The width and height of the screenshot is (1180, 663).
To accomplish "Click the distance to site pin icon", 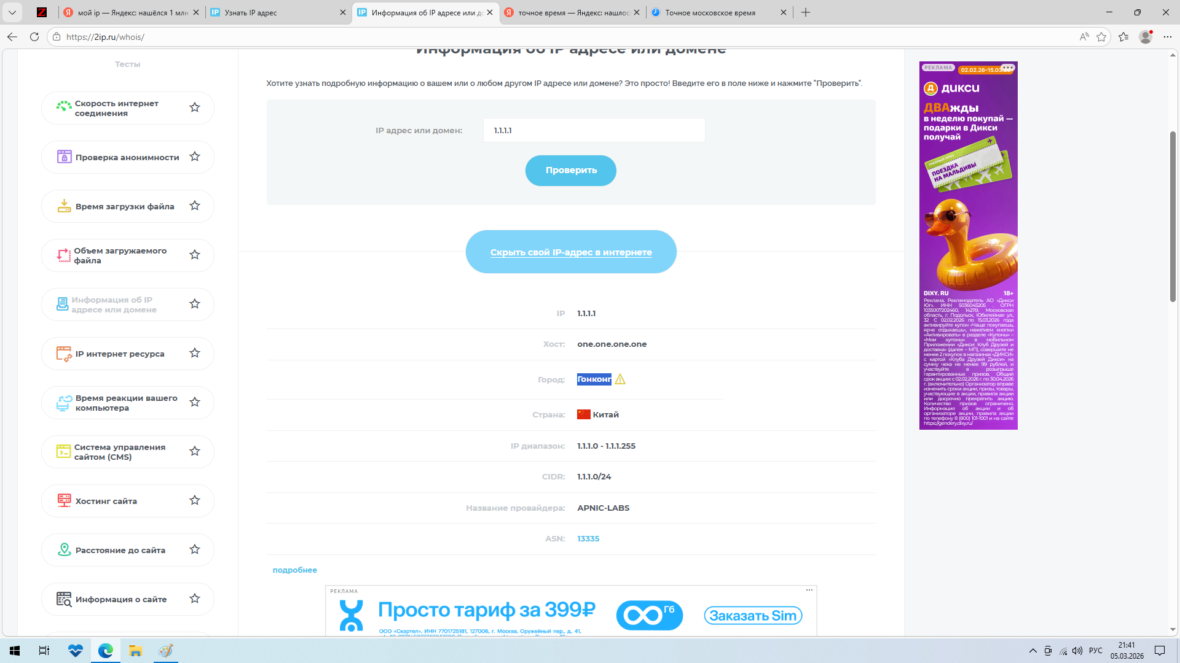I will (x=64, y=550).
